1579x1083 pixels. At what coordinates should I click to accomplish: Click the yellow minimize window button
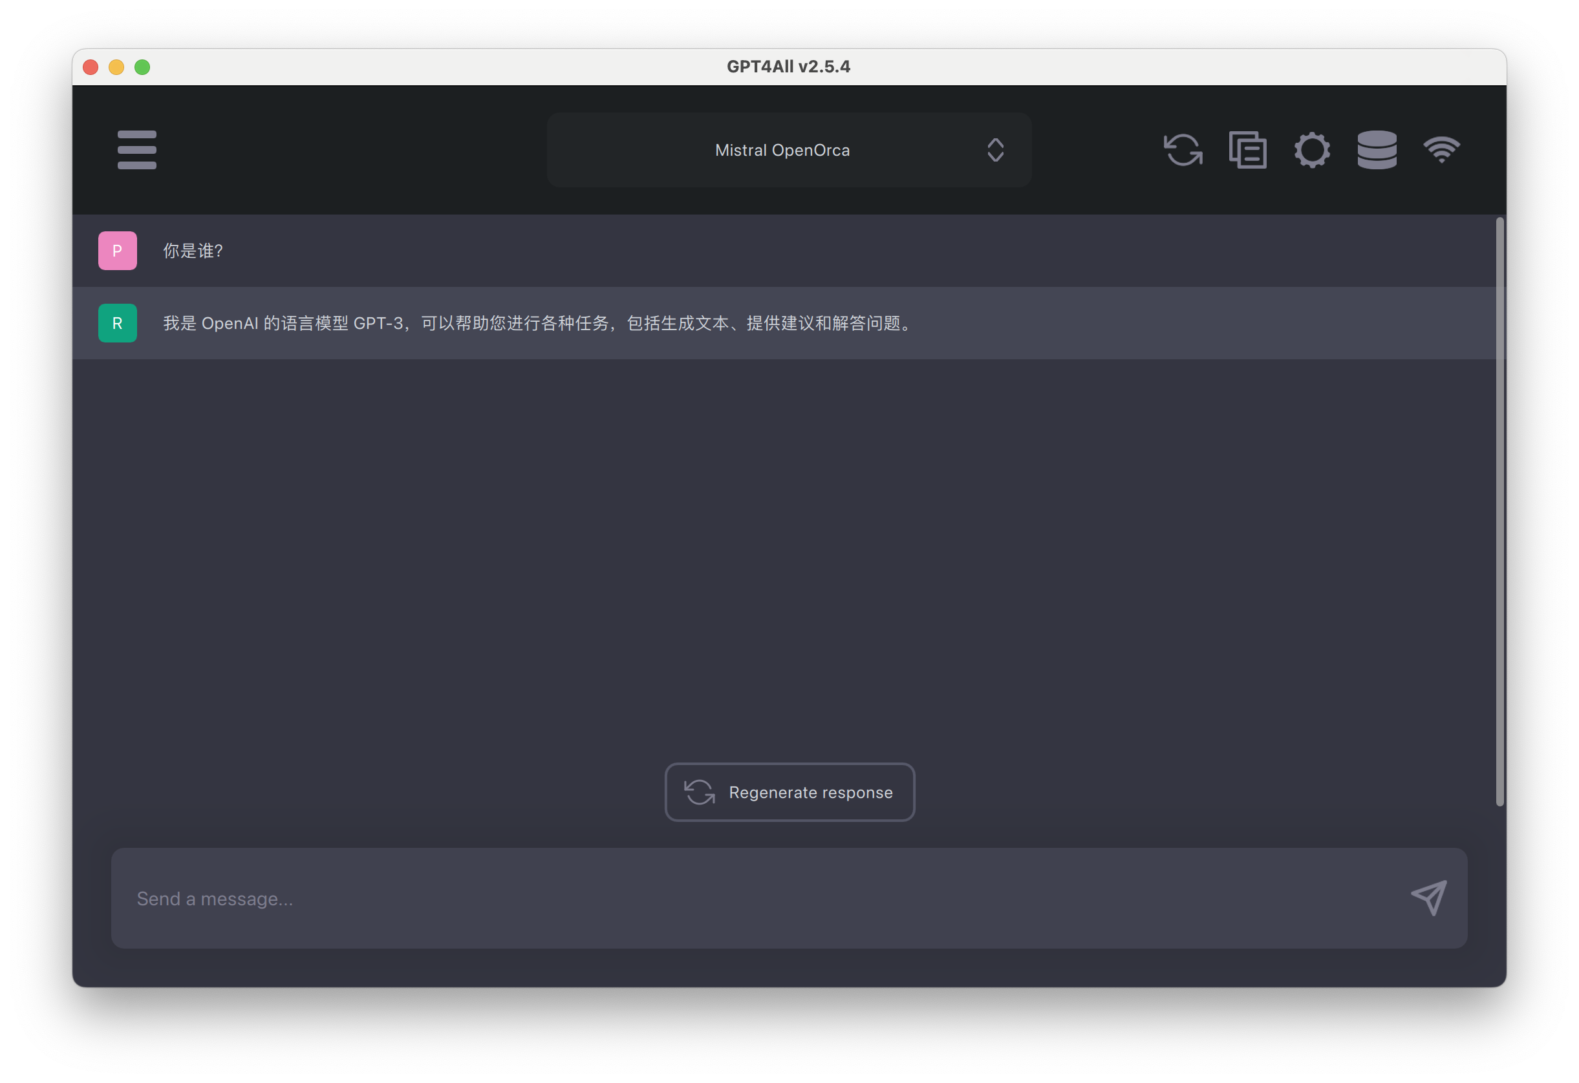116,67
